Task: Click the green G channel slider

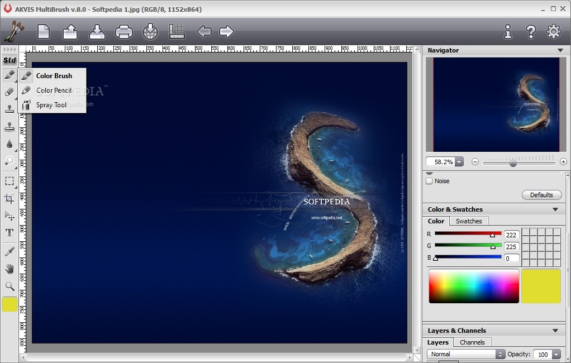Action: [468, 245]
